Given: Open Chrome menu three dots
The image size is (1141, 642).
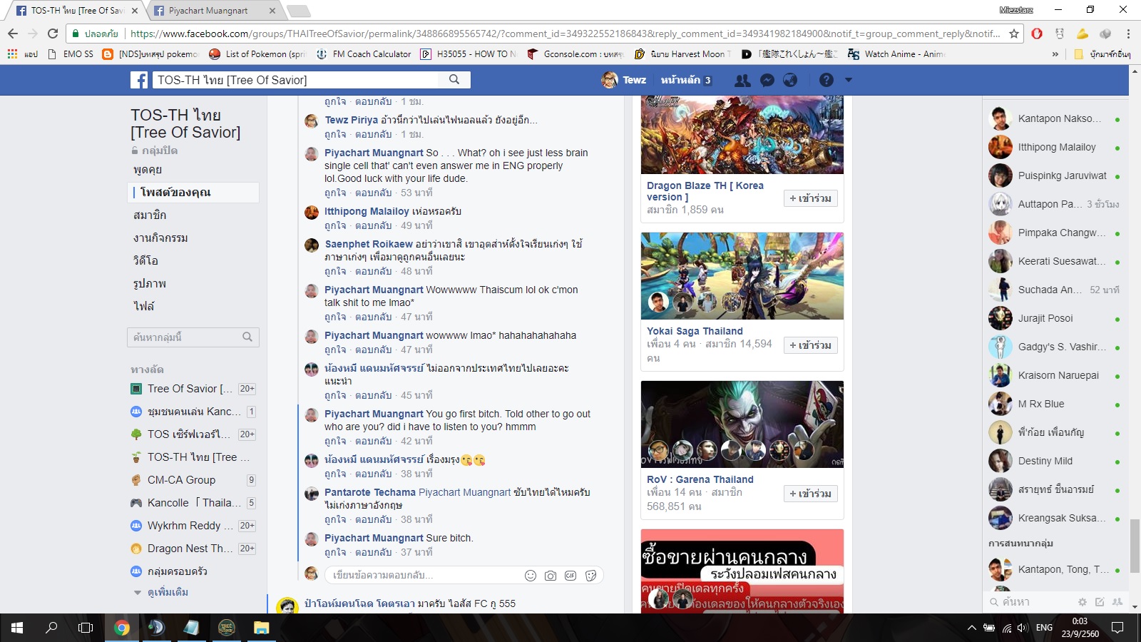Looking at the screenshot, I should pyautogui.click(x=1128, y=34).
